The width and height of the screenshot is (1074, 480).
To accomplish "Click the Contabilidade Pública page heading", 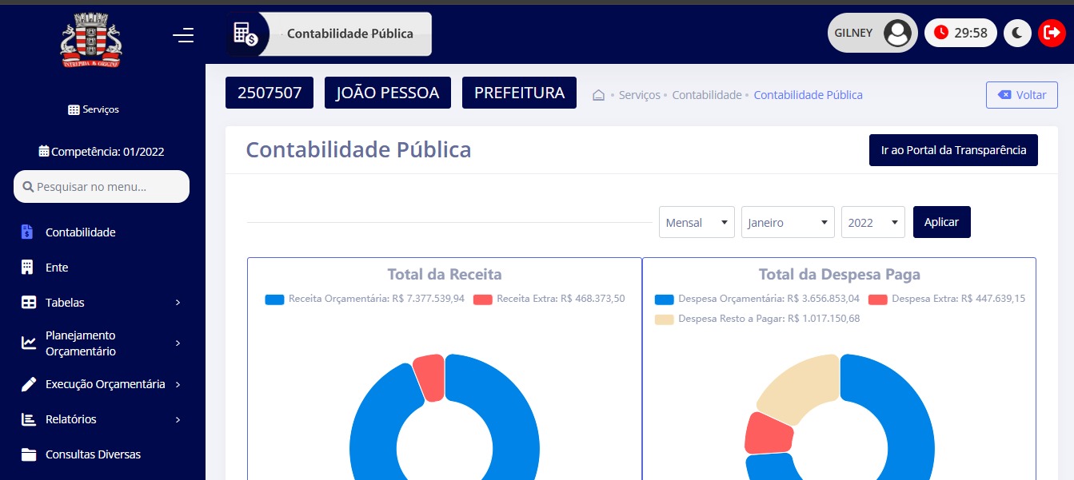I will 358,150.
